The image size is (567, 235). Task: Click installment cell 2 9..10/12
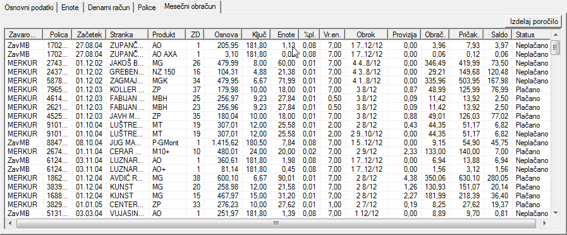point(366,134)
